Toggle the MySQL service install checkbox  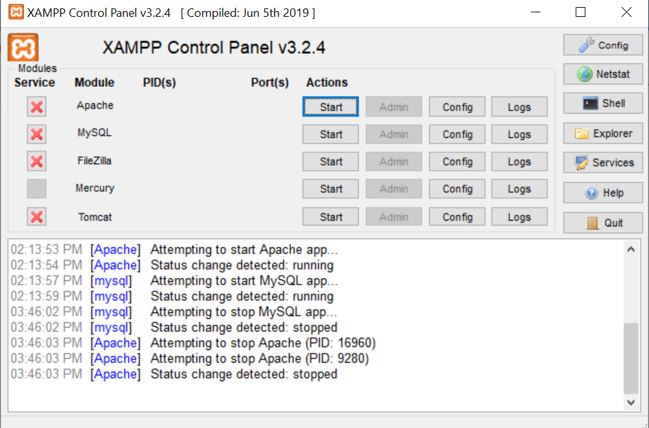coord(37,134)
